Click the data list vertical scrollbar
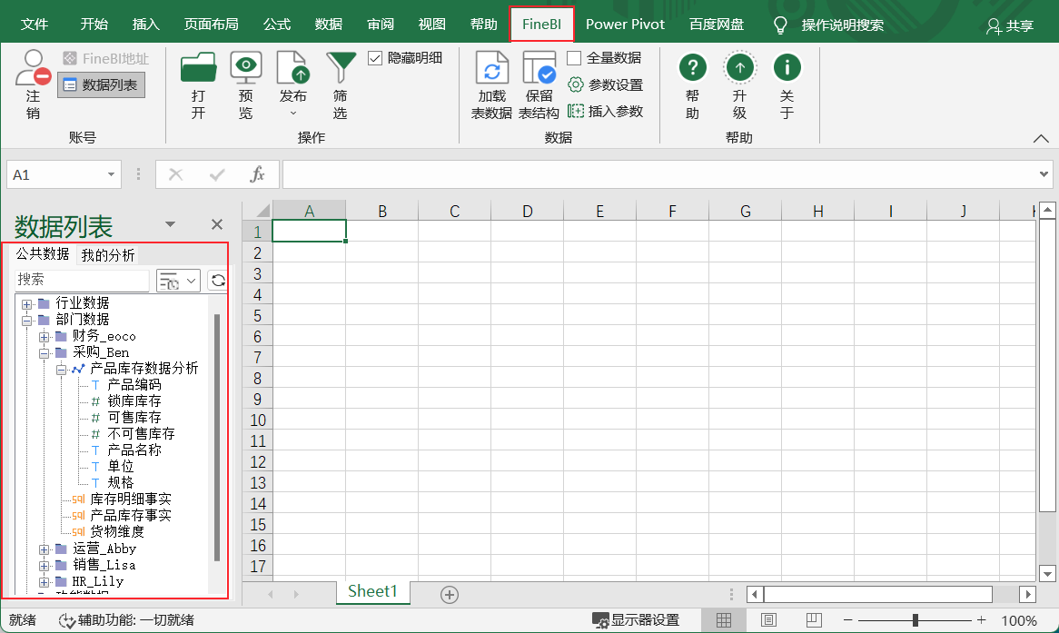This screenshot has height=633, width=1059. coord(217,438)
